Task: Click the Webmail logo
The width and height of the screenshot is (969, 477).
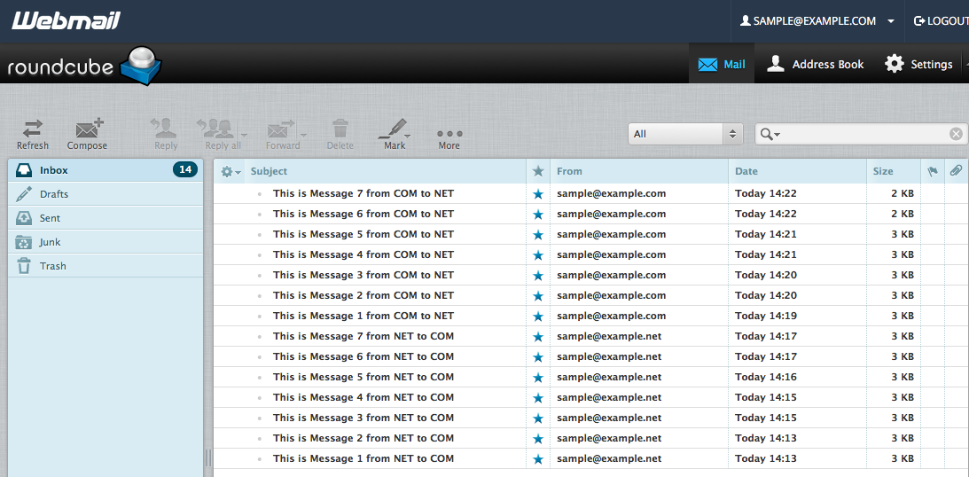Action: click(x=66, y=21)
